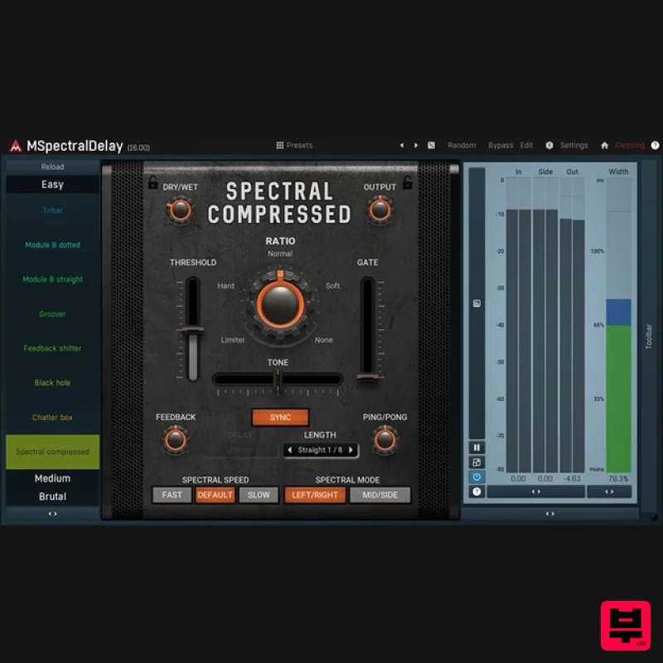663x663 pixels.
Task: Select the Black hole preset
Action: click(52, 383)
